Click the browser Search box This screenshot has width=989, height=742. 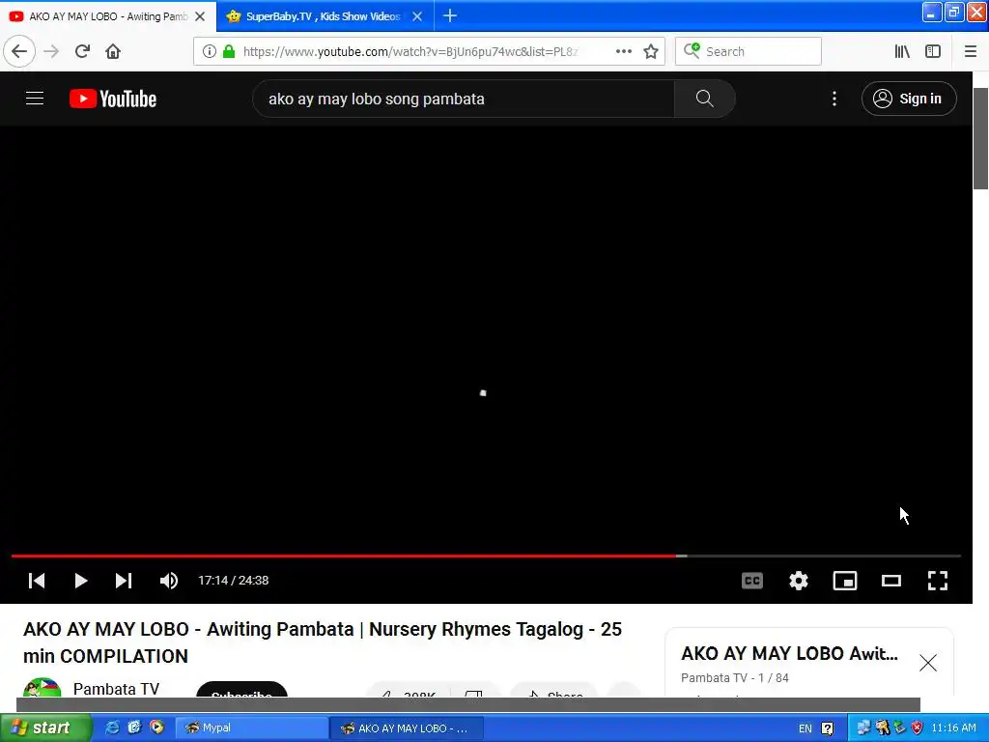pyautogui.click(x=749, y=51)
